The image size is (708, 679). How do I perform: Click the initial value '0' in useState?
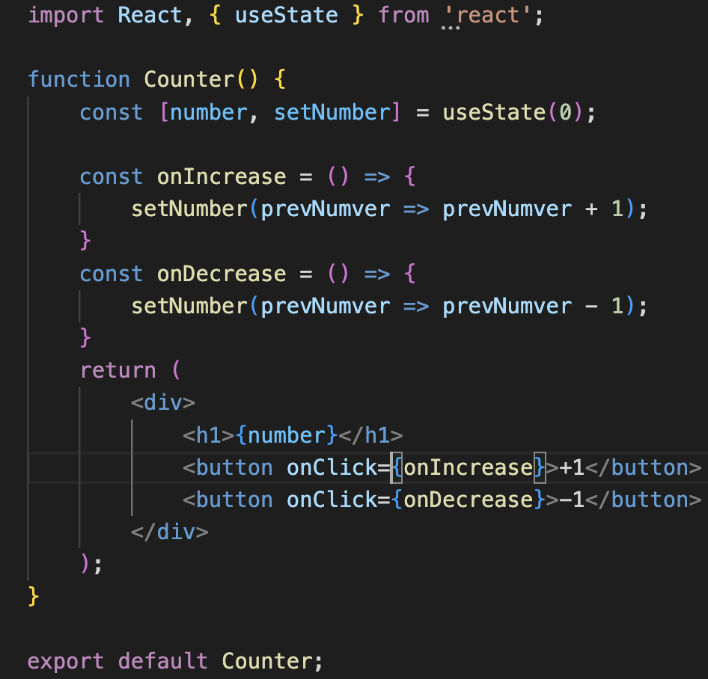point(565,112)
